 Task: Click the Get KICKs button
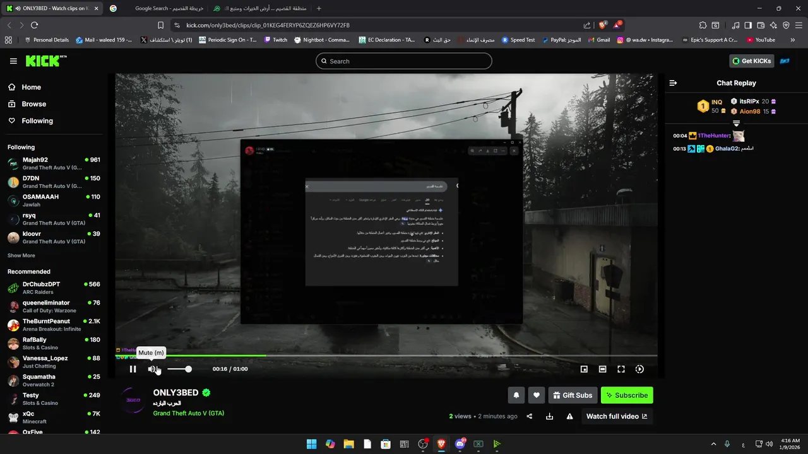pyautogui.click(x=752, y=61)
